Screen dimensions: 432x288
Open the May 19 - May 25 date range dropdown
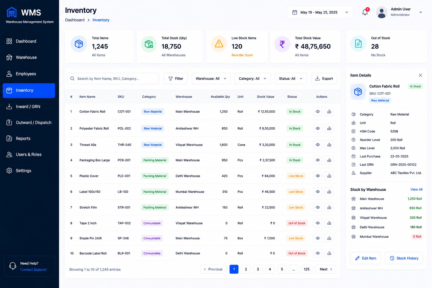pyautogui.click(x=320, y=12)
